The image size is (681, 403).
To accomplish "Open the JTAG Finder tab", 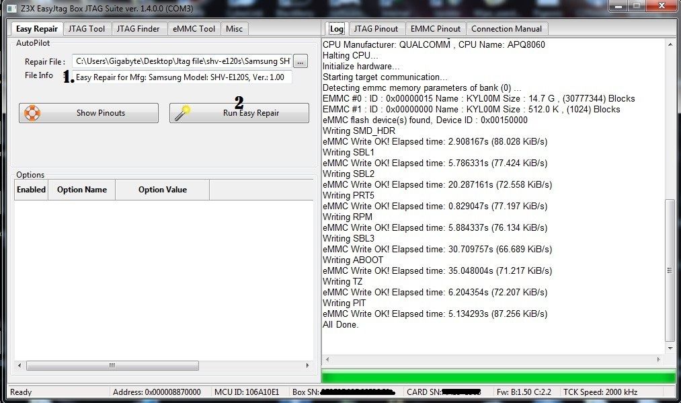I will tap(138, 28).
